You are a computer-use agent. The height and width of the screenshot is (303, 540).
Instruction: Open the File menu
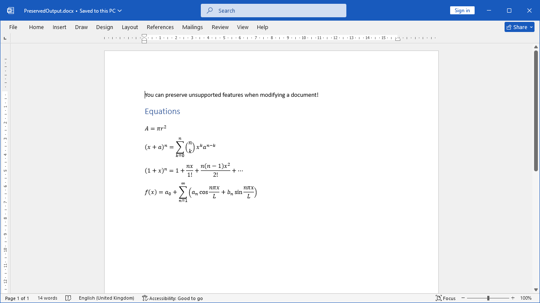pyautogui.click(x=13, y=27)
